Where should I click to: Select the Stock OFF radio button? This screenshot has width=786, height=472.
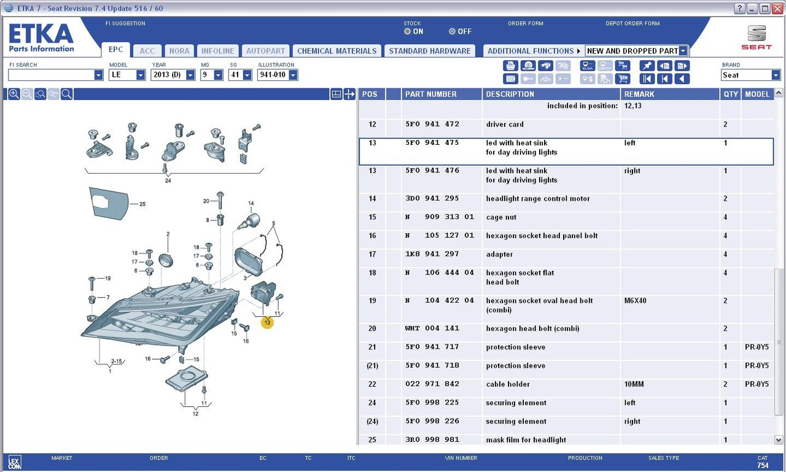coord(453,31)
